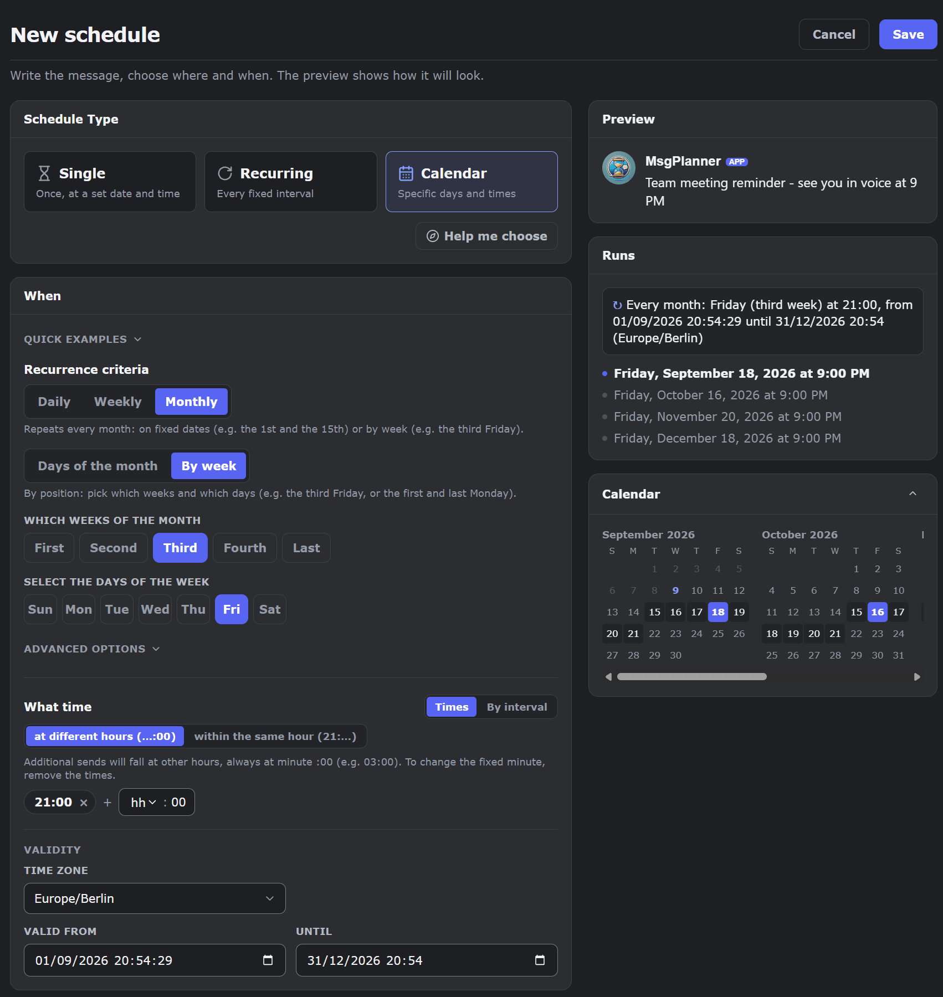
Task: Toggle Fri day of the week
Action: pyautogui.click(x=232, y=609)
